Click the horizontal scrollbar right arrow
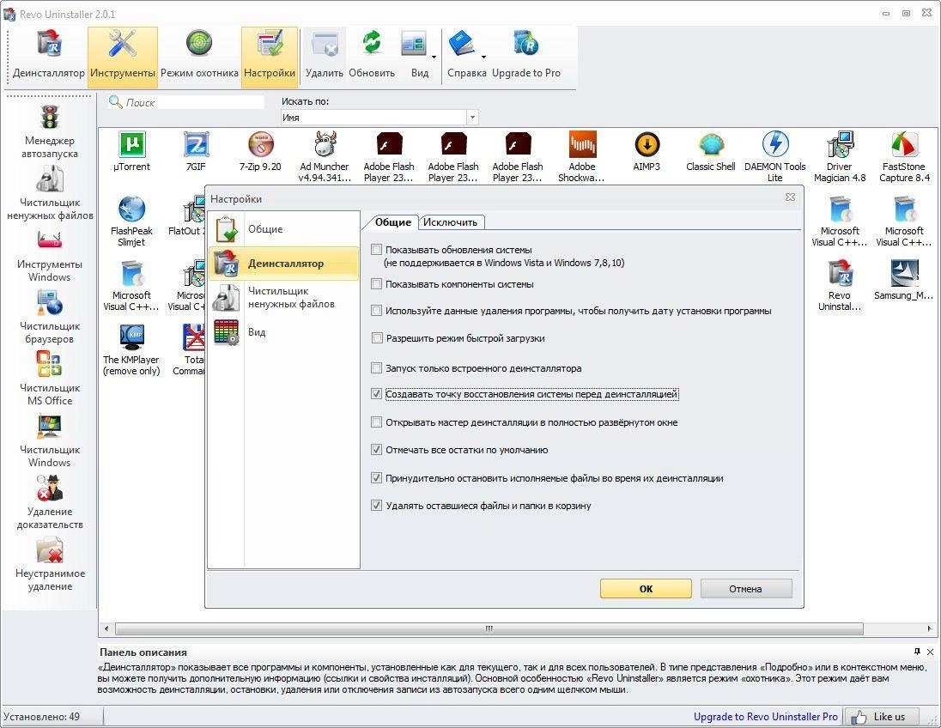Screen dimensions: 941x728 929,628
